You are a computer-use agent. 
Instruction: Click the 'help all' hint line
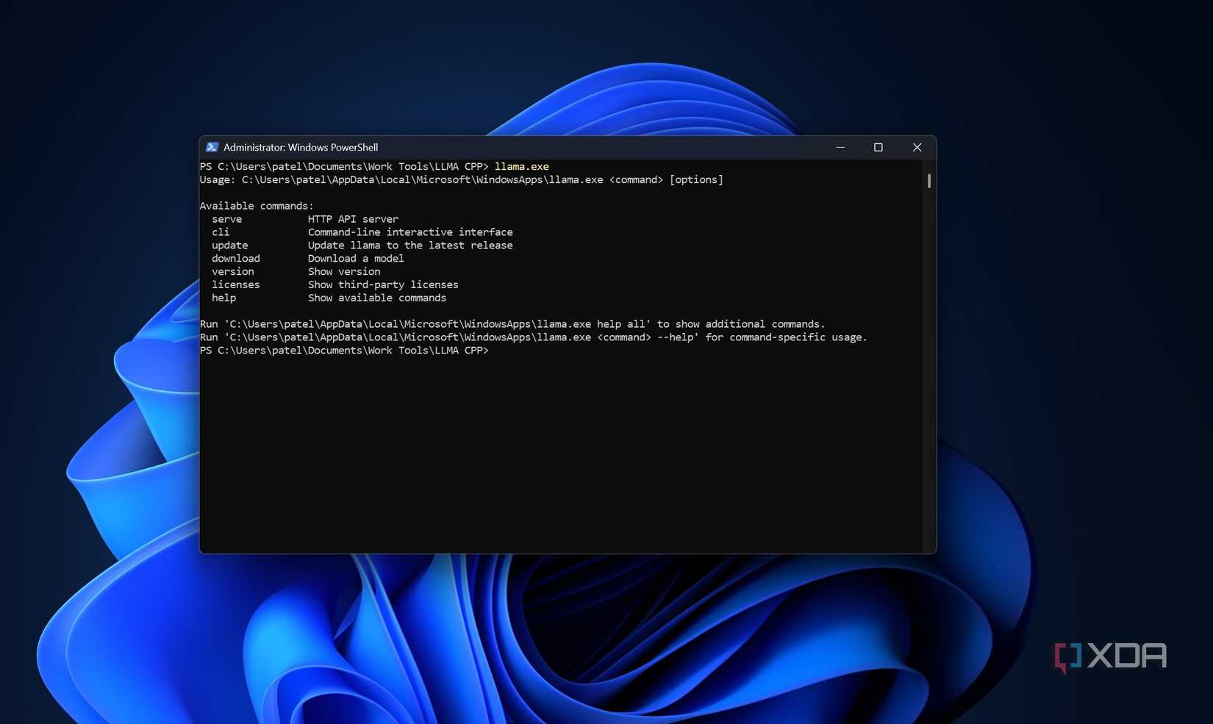(512, 324)
